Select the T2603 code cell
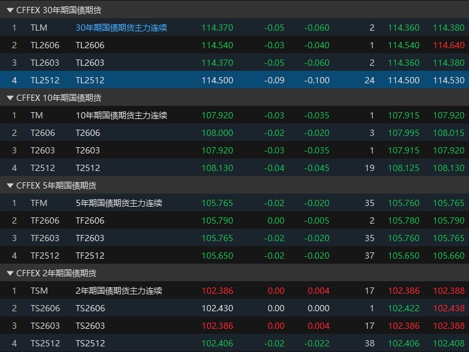Screen dimensions: 469x352 click(43, 150)
